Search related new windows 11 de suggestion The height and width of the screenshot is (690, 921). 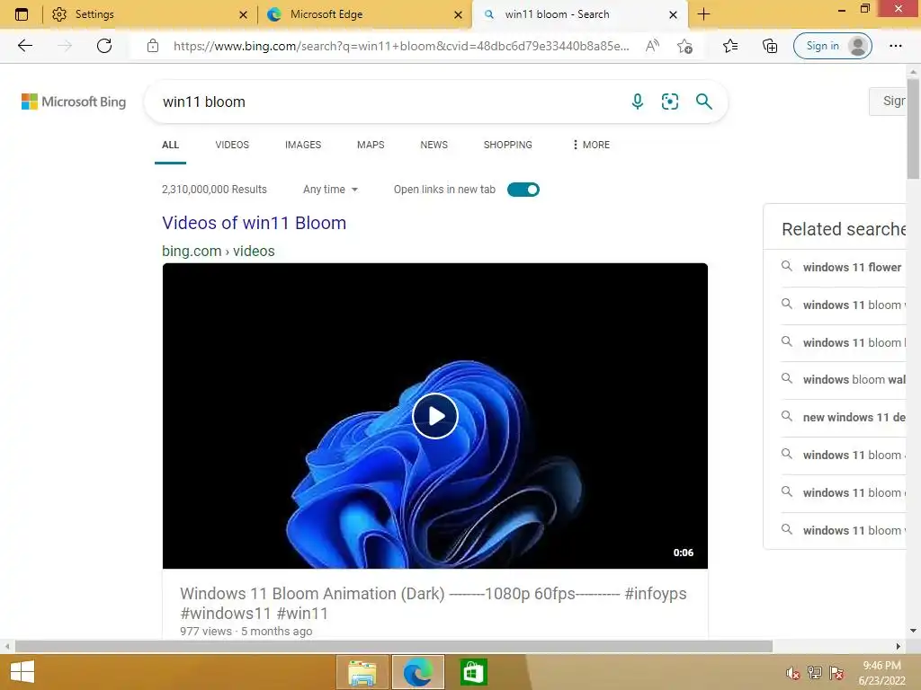[x=854, y=417]
